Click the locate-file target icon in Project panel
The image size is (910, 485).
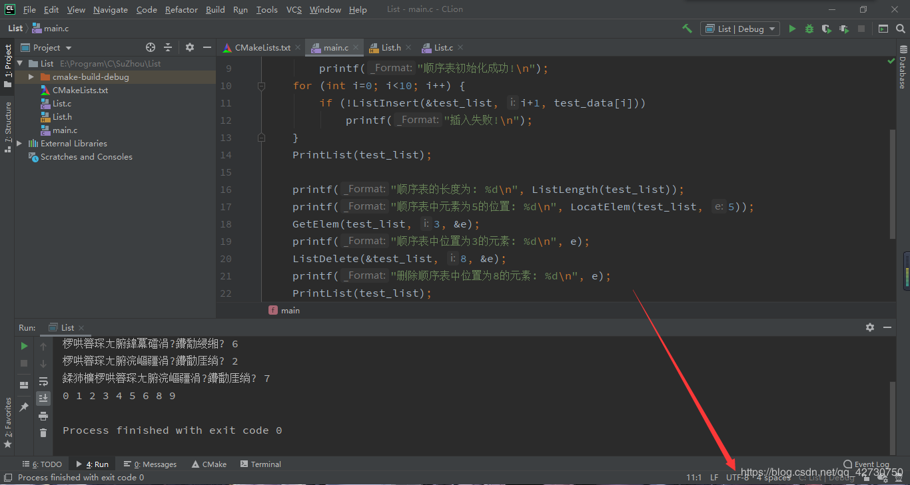click(x=151, y=47)
